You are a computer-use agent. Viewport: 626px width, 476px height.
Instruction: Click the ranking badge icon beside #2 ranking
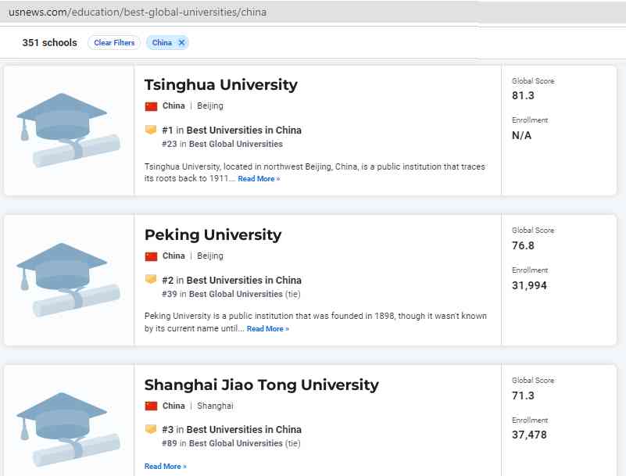pos(151,280)
